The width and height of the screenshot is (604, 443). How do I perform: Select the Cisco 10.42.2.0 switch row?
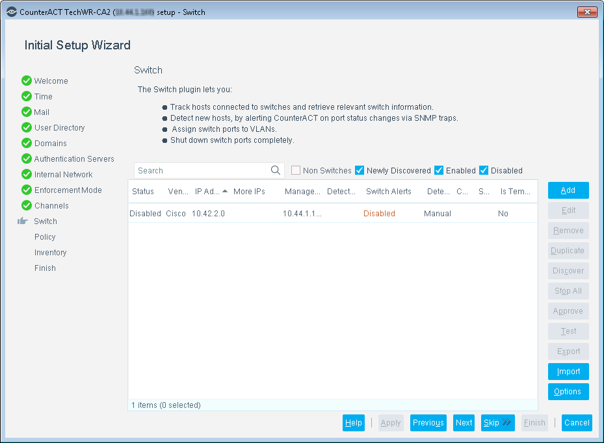coord(333,213)
